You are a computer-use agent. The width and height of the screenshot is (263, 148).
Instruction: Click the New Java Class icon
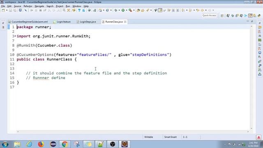point(107,10)
